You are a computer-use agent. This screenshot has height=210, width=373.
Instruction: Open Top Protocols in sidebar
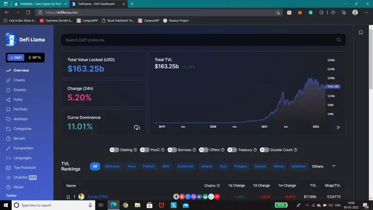21,168
